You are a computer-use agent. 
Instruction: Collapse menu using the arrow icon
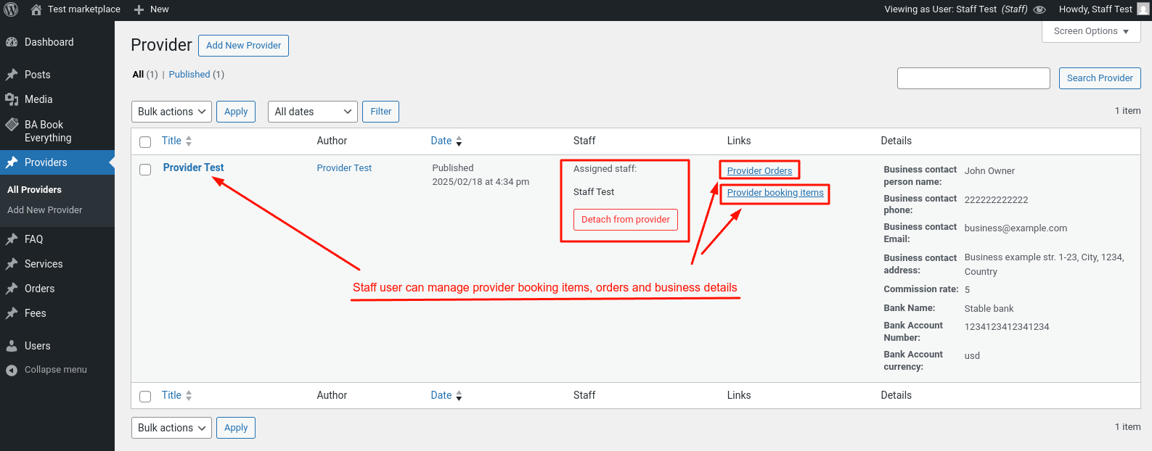pyautogui.click(x=12, y=370)
